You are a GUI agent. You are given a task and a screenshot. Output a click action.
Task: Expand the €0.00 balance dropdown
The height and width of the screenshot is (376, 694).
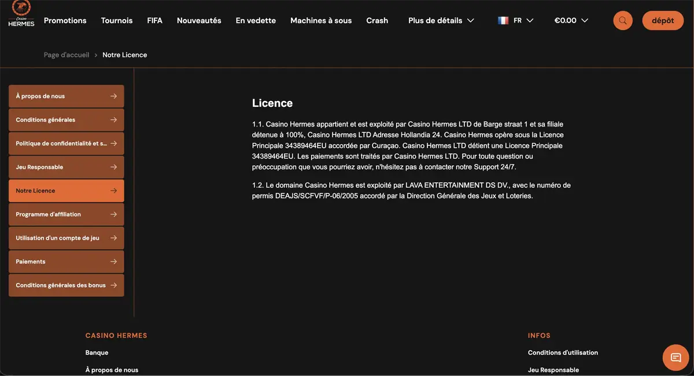[x=571, y=20]
